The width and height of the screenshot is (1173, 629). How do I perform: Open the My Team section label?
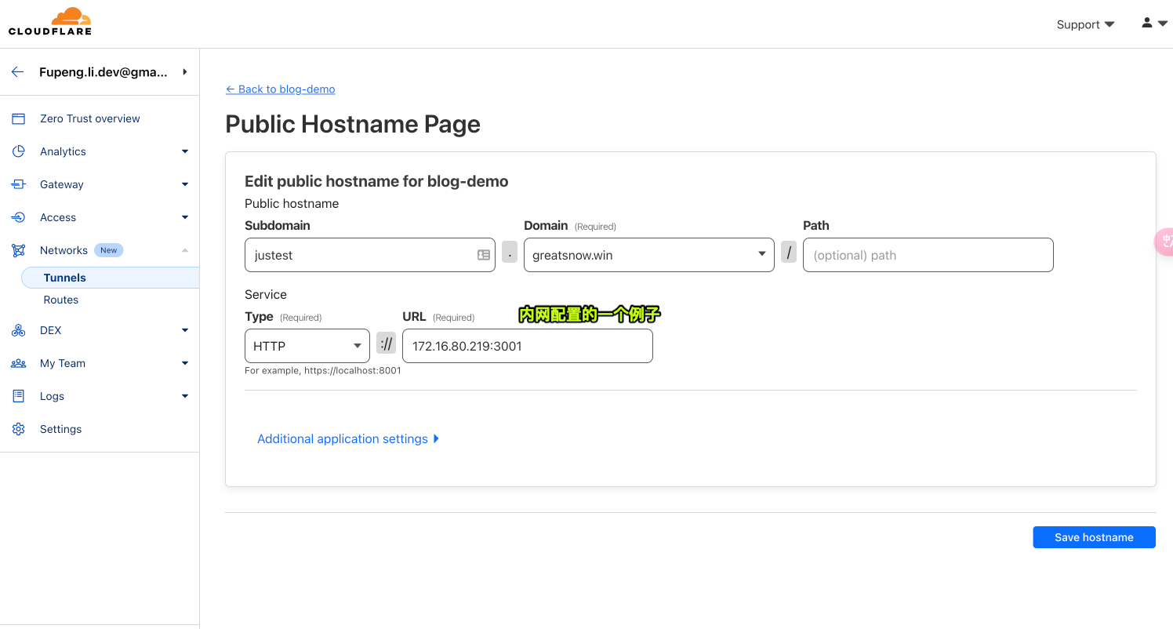[63, 363]
